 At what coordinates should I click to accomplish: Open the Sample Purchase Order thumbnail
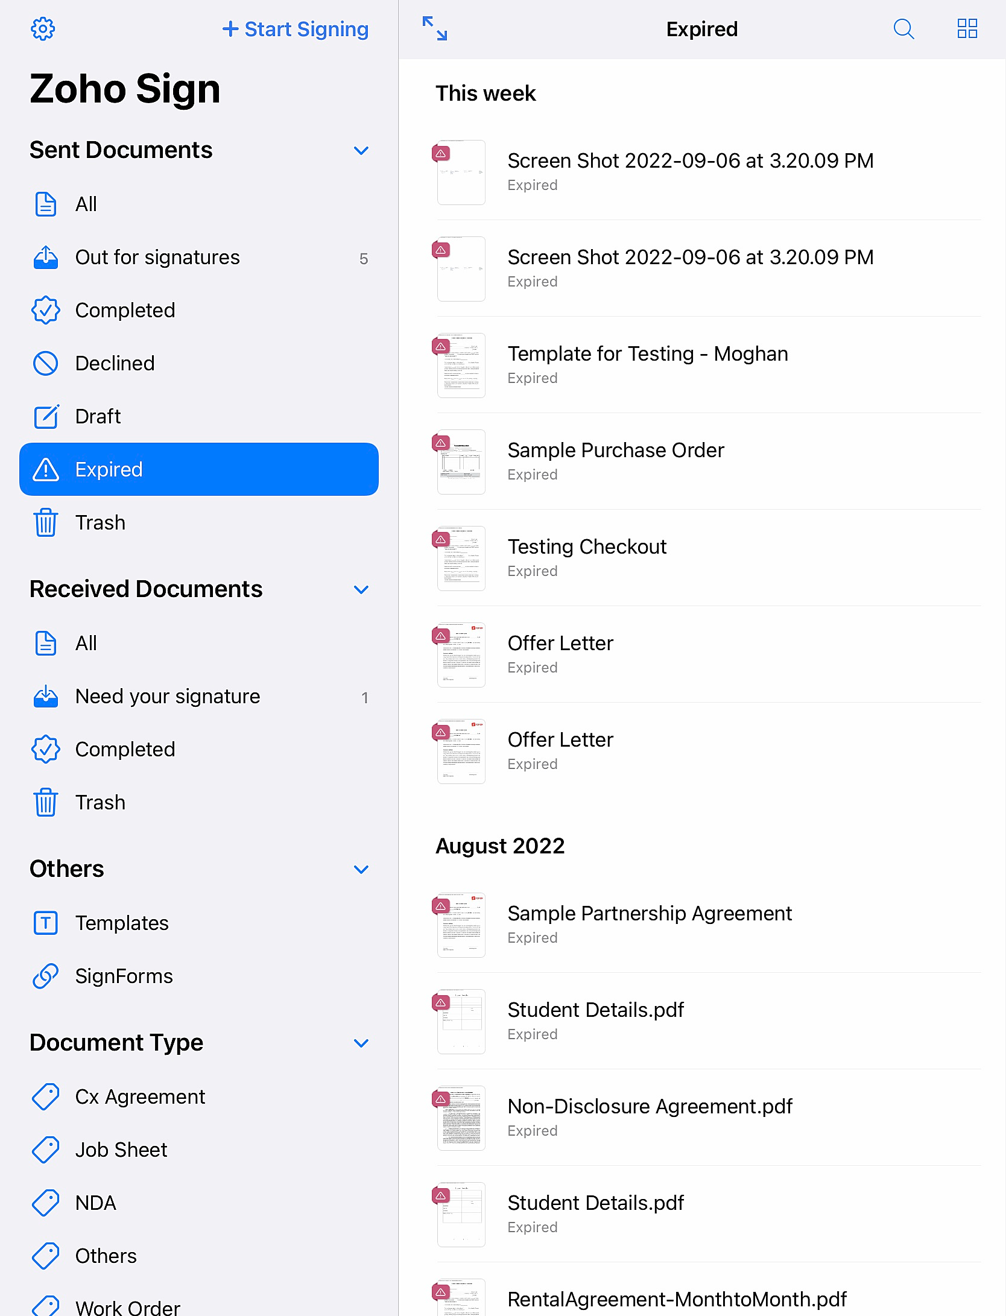coord(461,462)
